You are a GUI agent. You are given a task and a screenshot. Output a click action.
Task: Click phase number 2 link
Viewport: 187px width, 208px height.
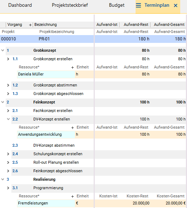pos(8,102)
